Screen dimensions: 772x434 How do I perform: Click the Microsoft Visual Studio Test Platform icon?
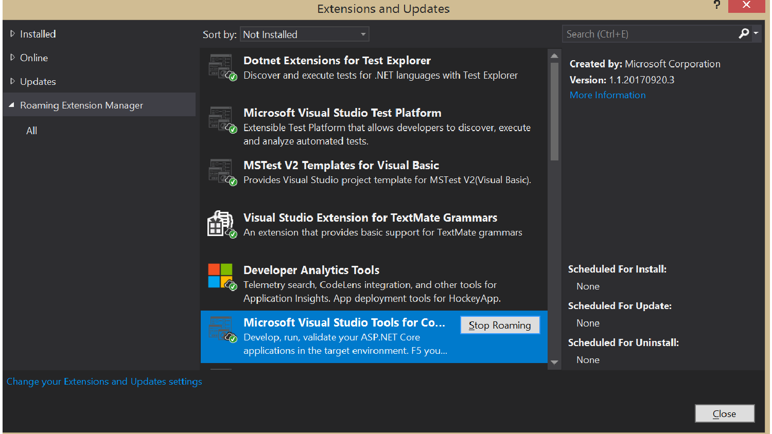[222, 120]
